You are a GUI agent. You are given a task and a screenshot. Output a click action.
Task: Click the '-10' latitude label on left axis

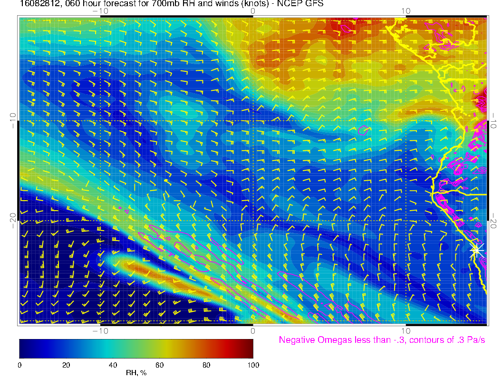click(13, 121)
